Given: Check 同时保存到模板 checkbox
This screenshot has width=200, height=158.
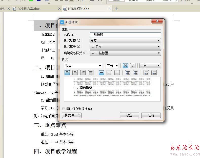Looking at the screenshot, I should click(x=63, y=109).
